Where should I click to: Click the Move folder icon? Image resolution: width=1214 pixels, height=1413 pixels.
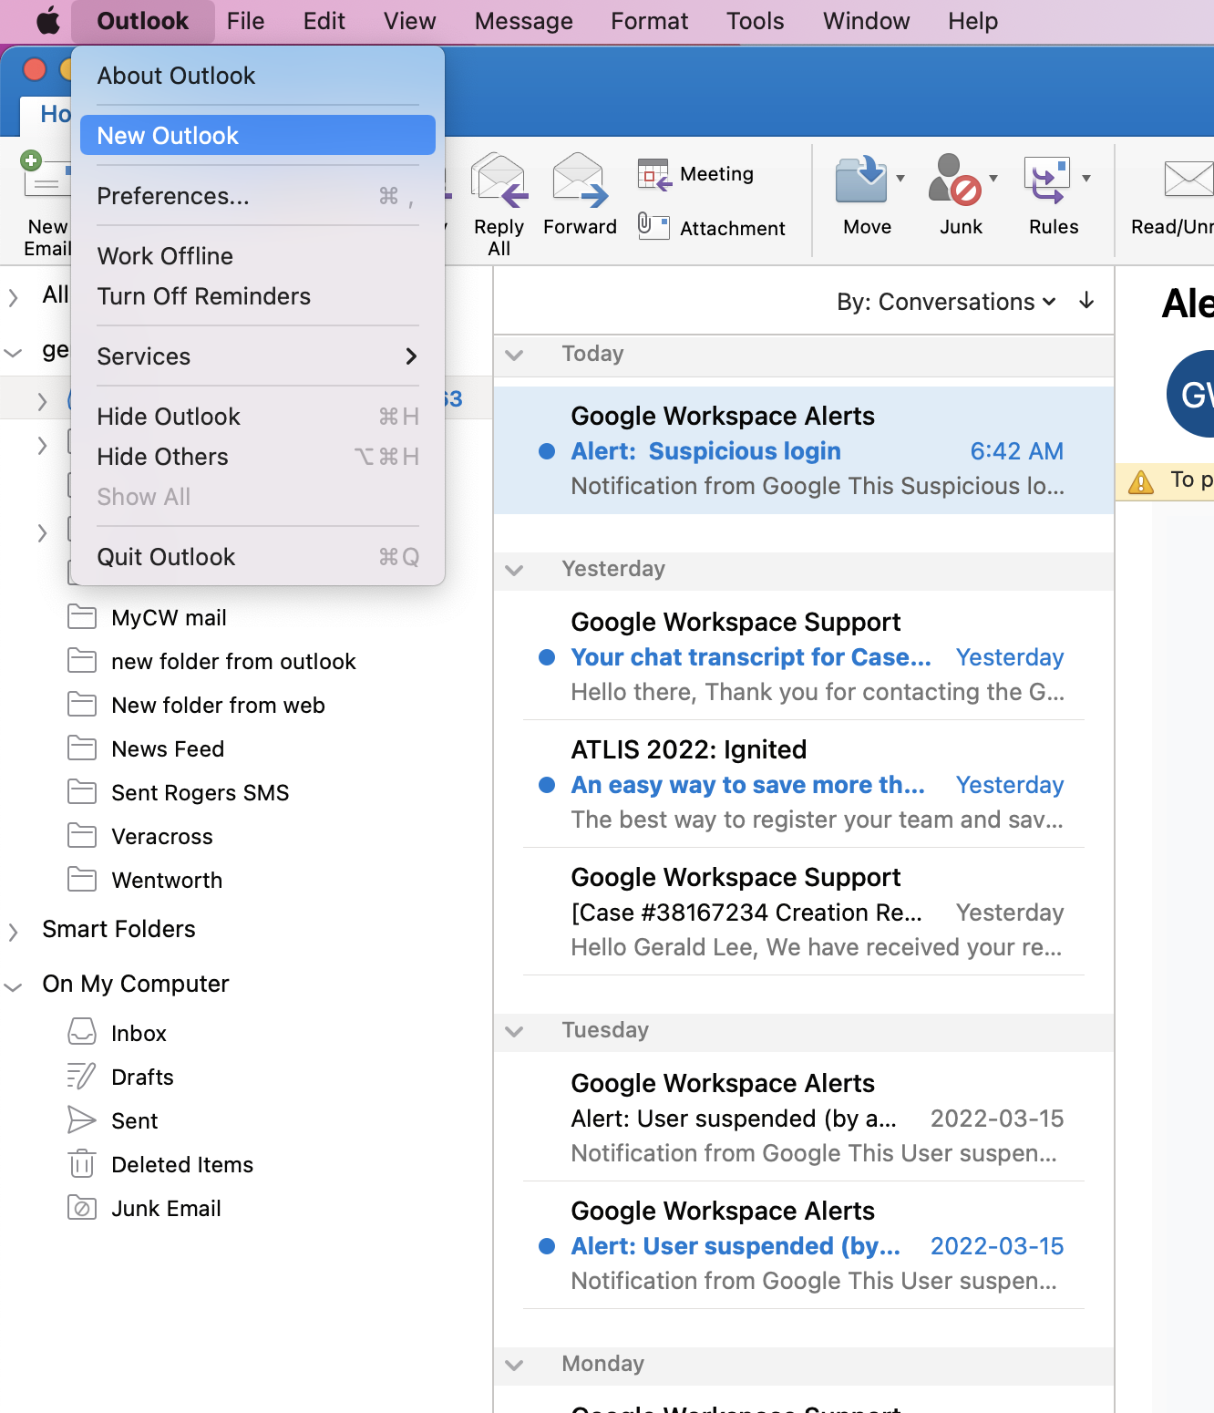coord(861,179)
